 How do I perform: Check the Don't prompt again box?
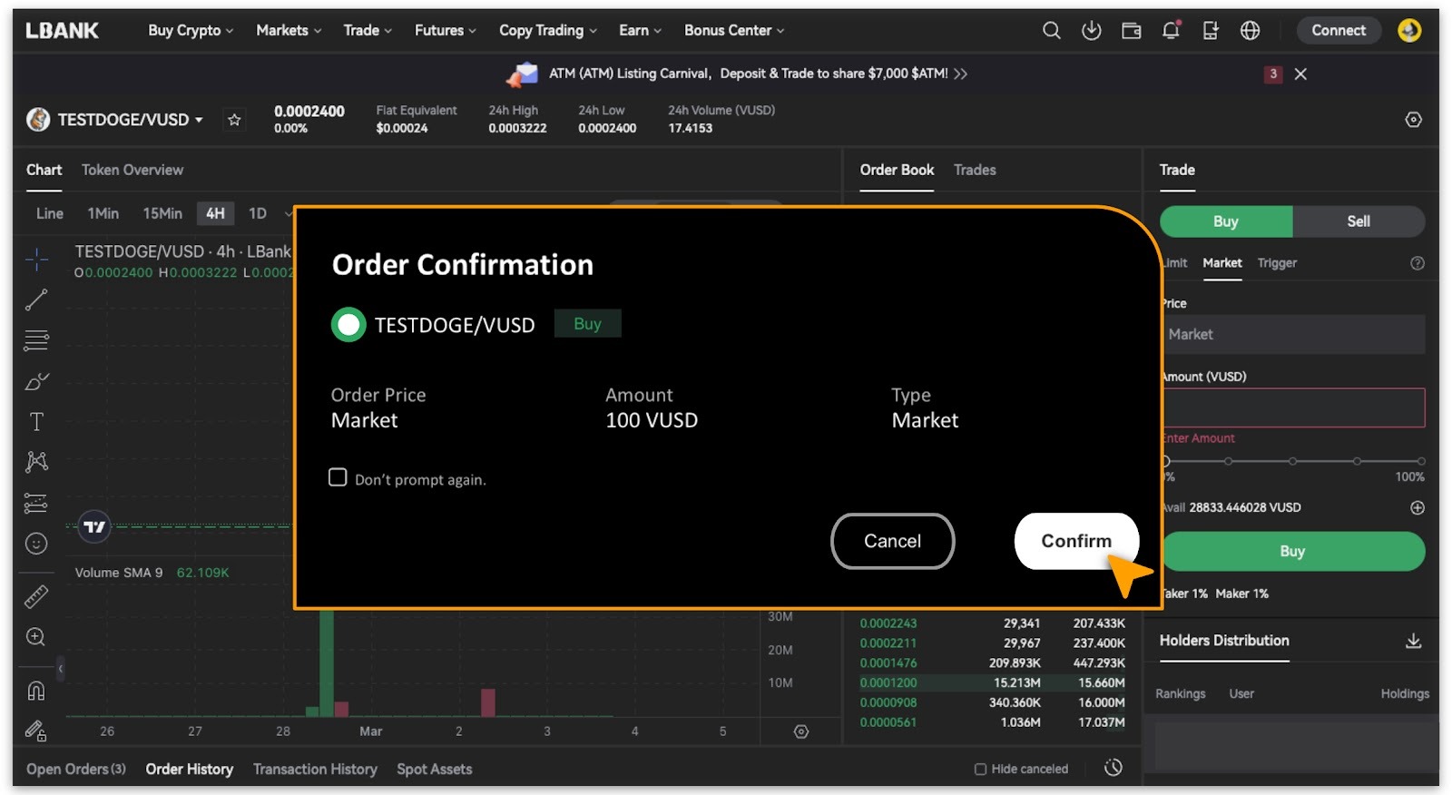coord(338,477)
